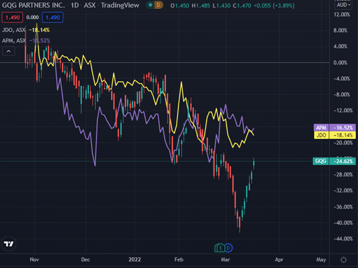Viewport: 358px width, 268px height.
Task: Click the 0.000 spread value
Action: [33, 18]
